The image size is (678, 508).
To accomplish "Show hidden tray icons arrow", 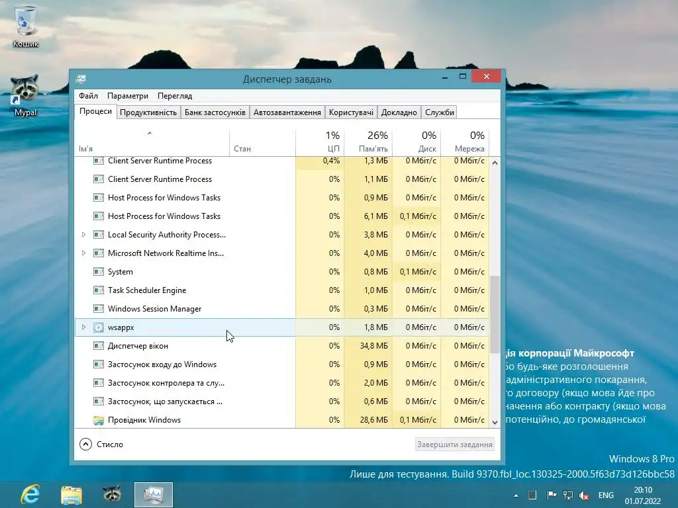I will coord(516,495).
